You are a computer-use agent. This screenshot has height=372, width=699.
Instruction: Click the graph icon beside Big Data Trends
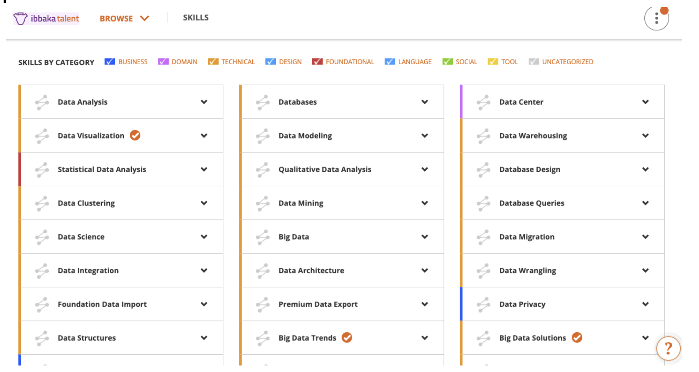click(263, 338)
